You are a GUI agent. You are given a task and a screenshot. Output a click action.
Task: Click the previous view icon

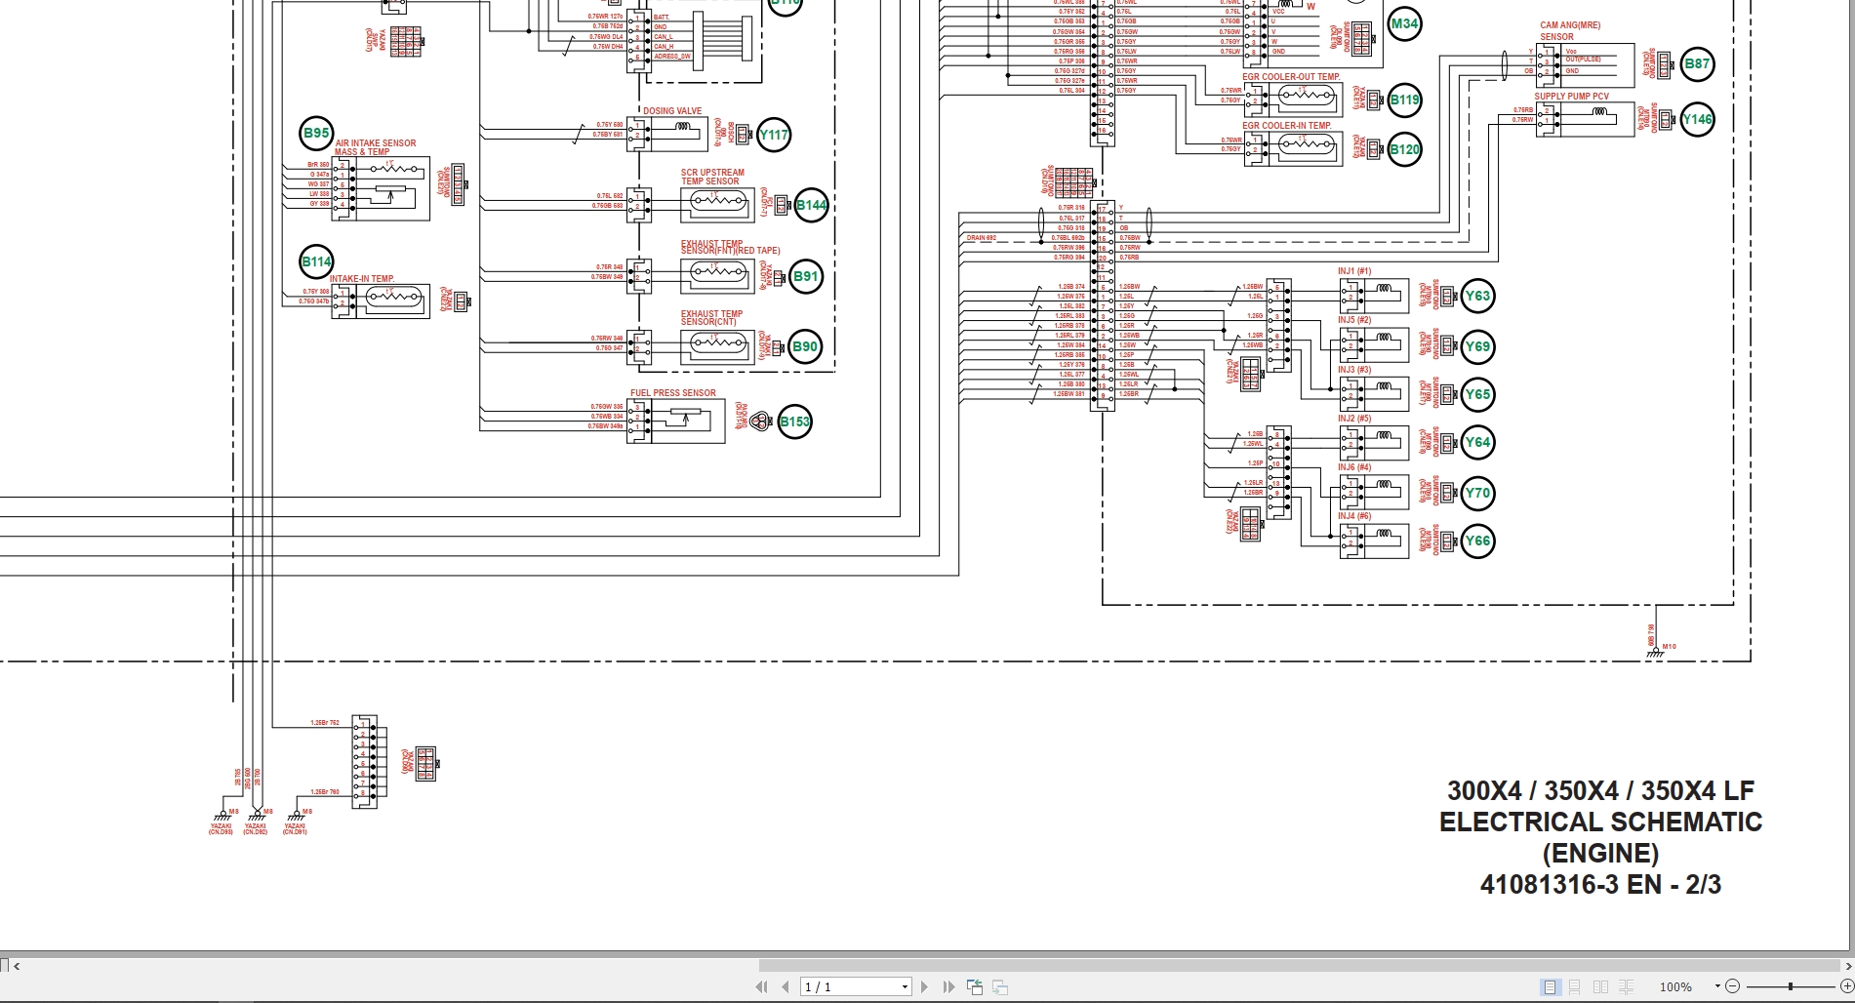pos(975,987)
